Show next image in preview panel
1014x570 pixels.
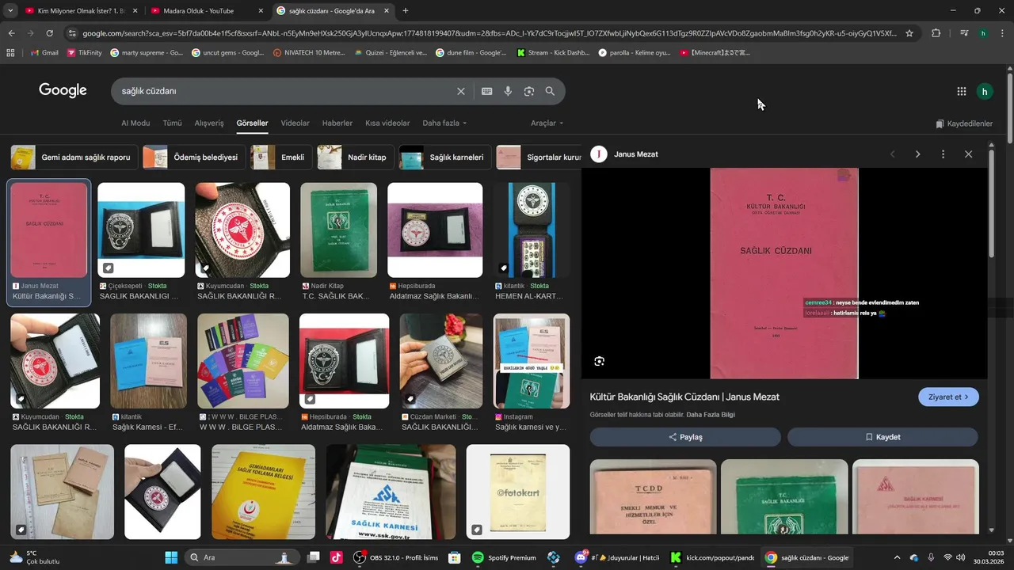pos(917,154)
